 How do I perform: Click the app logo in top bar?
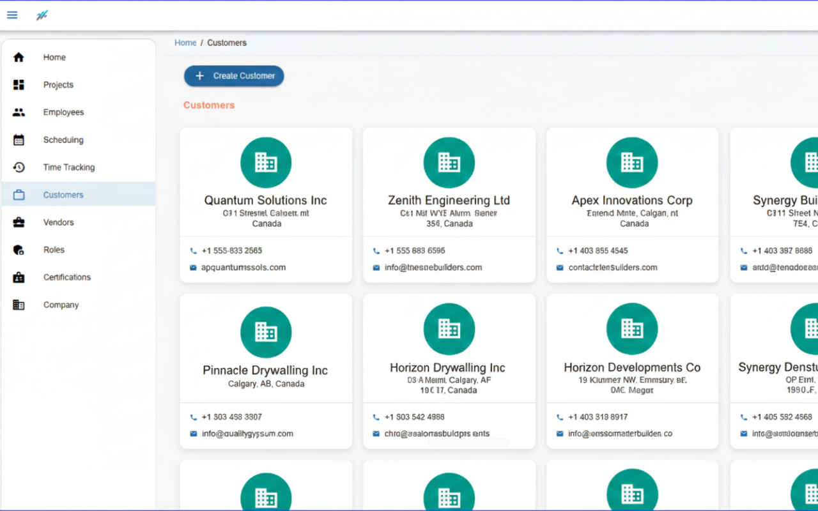click(x=41, y=14)
